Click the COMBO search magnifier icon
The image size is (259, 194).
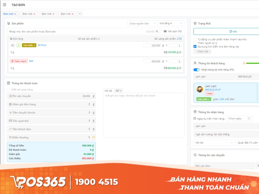157,32
